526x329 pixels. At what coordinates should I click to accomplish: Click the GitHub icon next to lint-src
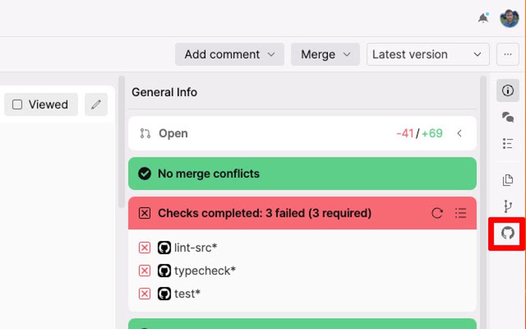point(164,248)
